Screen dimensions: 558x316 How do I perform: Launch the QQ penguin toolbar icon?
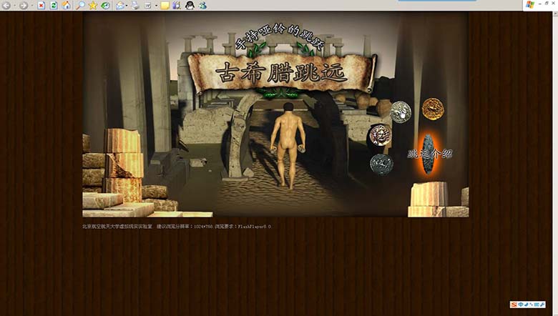tap(190, 5)
